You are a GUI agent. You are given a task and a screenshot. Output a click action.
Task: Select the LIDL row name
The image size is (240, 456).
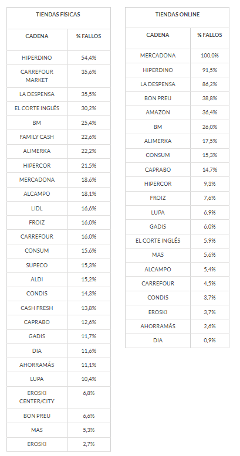[x=37, y=209]
